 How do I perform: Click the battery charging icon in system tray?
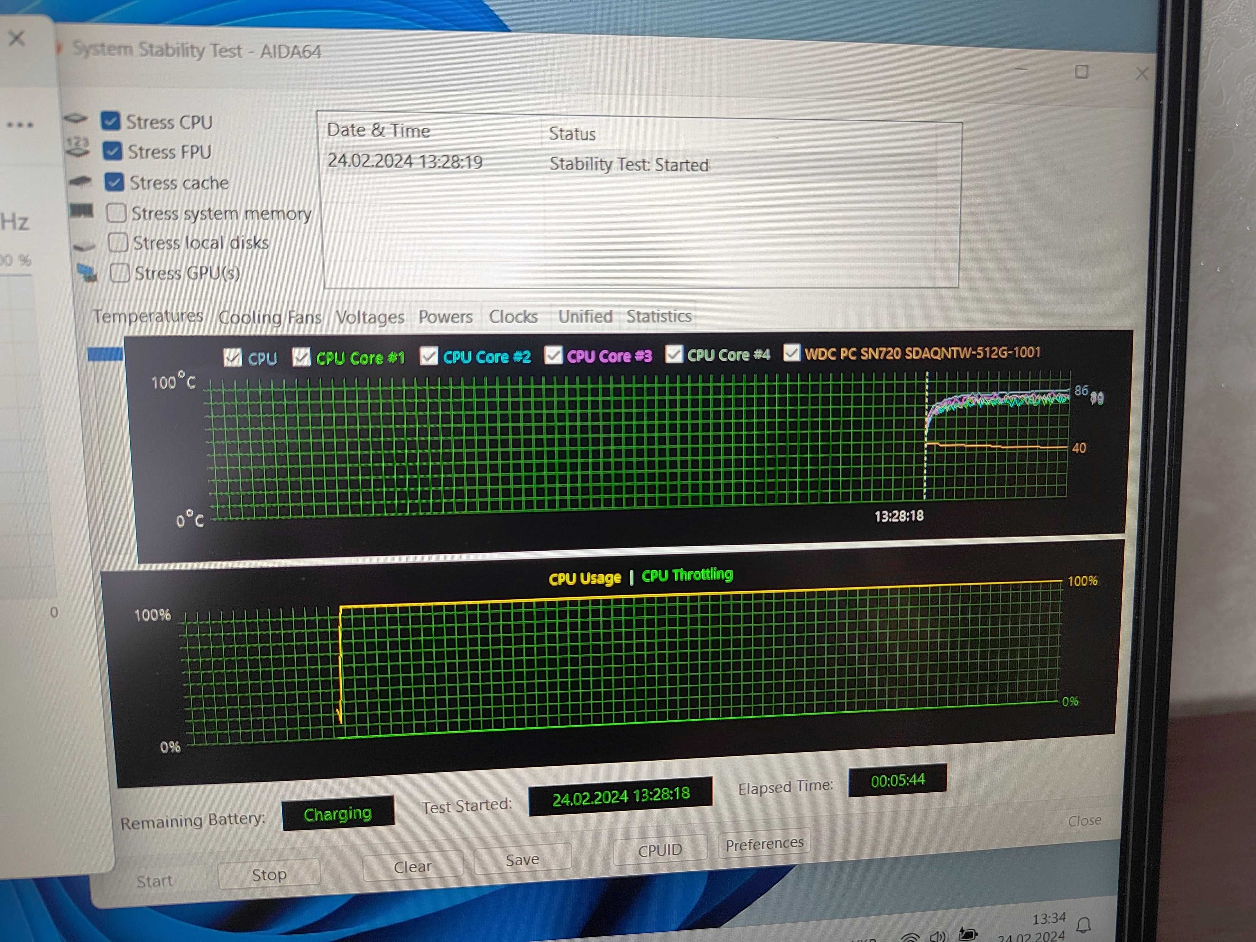[968, 934]
